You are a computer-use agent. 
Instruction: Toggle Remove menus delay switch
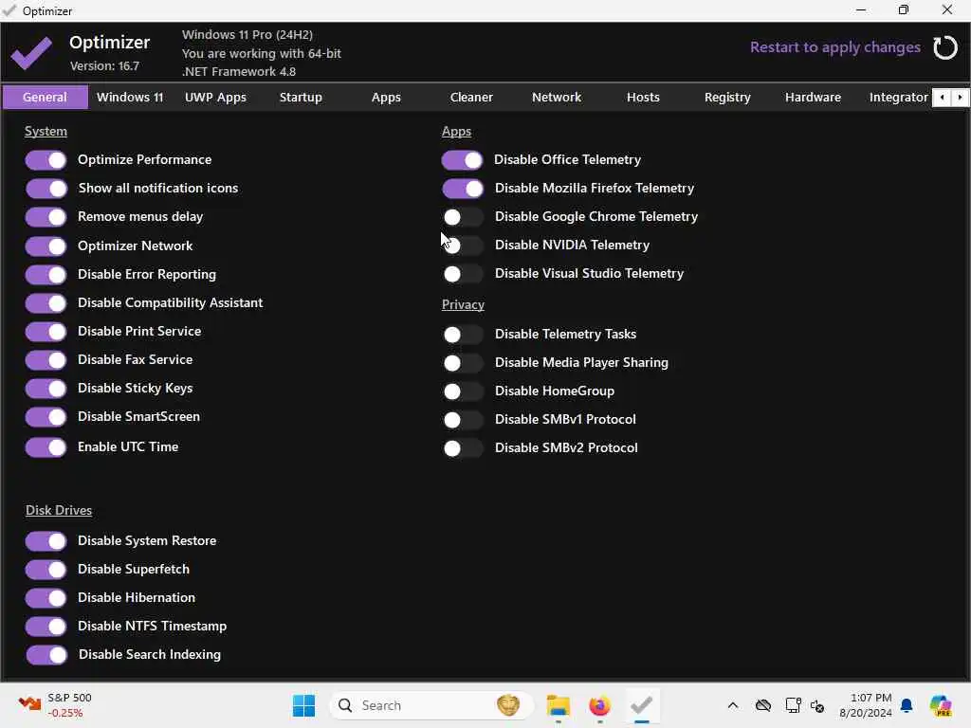(x=46, y=217)
